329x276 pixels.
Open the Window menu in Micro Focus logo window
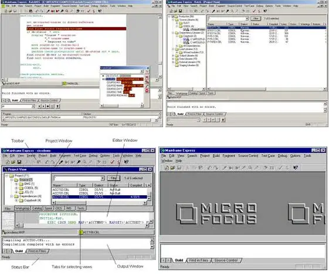point(167,161)
